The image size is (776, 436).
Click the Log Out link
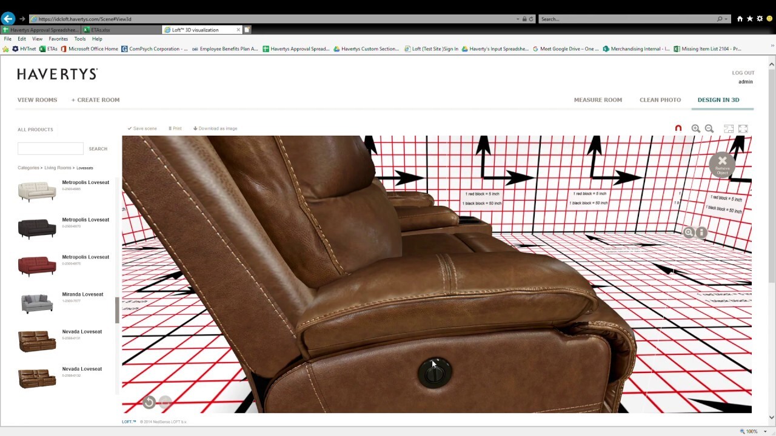tap(743, 73)
